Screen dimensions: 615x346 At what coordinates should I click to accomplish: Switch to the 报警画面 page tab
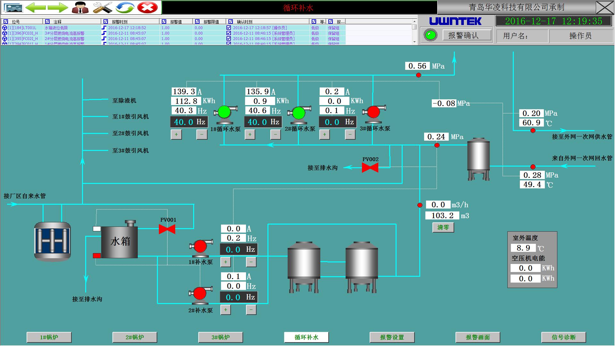pos(478,337)
